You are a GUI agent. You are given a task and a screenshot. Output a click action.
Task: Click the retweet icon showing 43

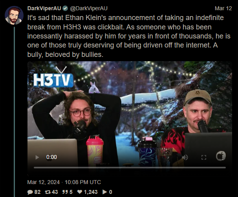coord(48,192)
